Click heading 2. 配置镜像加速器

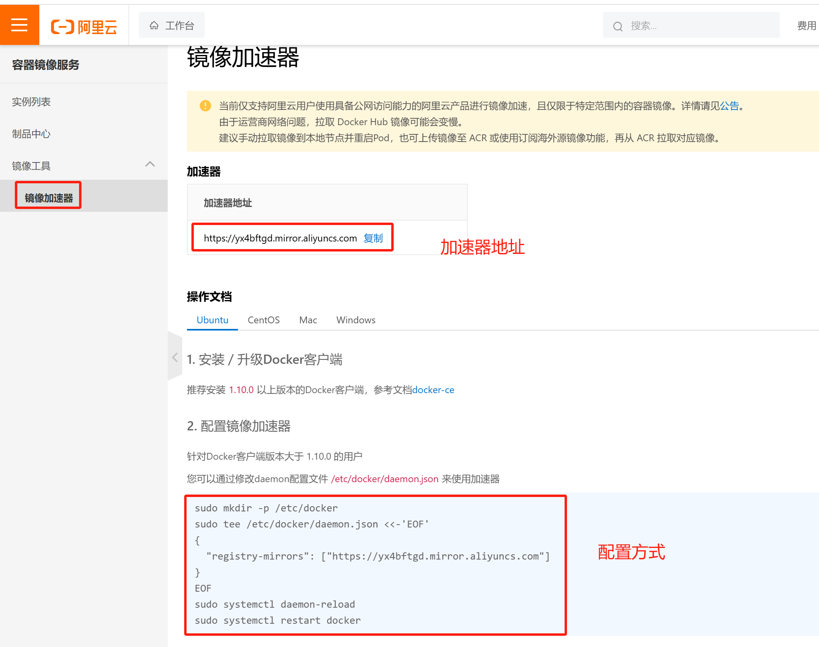click(239, 426)
